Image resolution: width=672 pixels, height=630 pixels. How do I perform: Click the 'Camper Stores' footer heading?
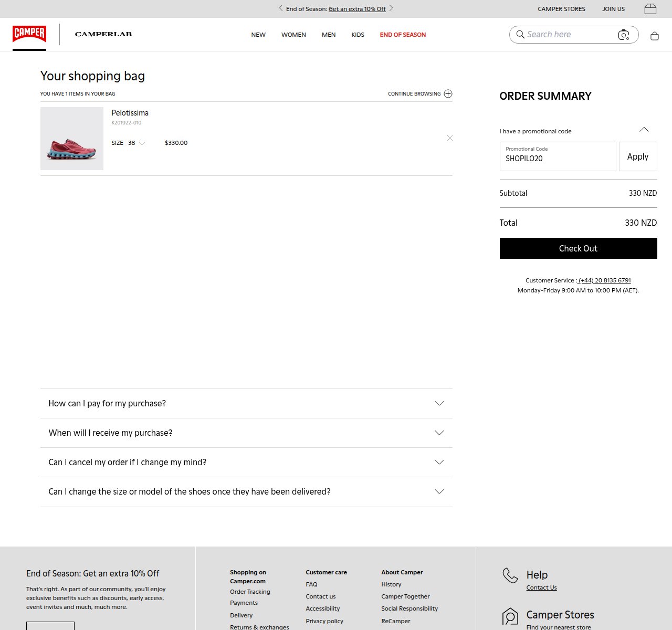(x=560, y=615)
